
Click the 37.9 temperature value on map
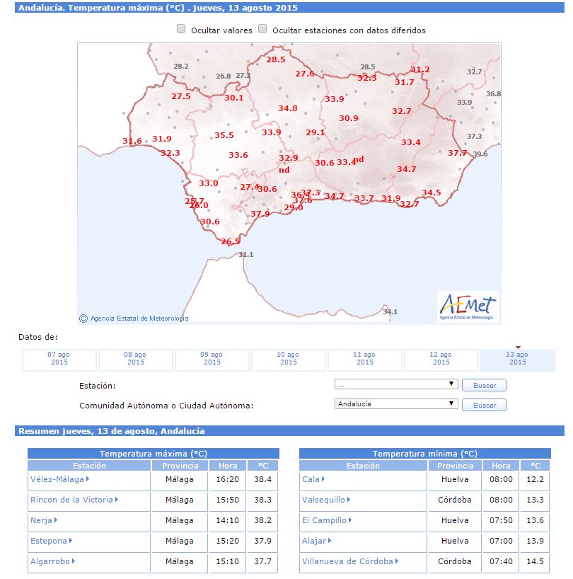[x=260, y=214]
